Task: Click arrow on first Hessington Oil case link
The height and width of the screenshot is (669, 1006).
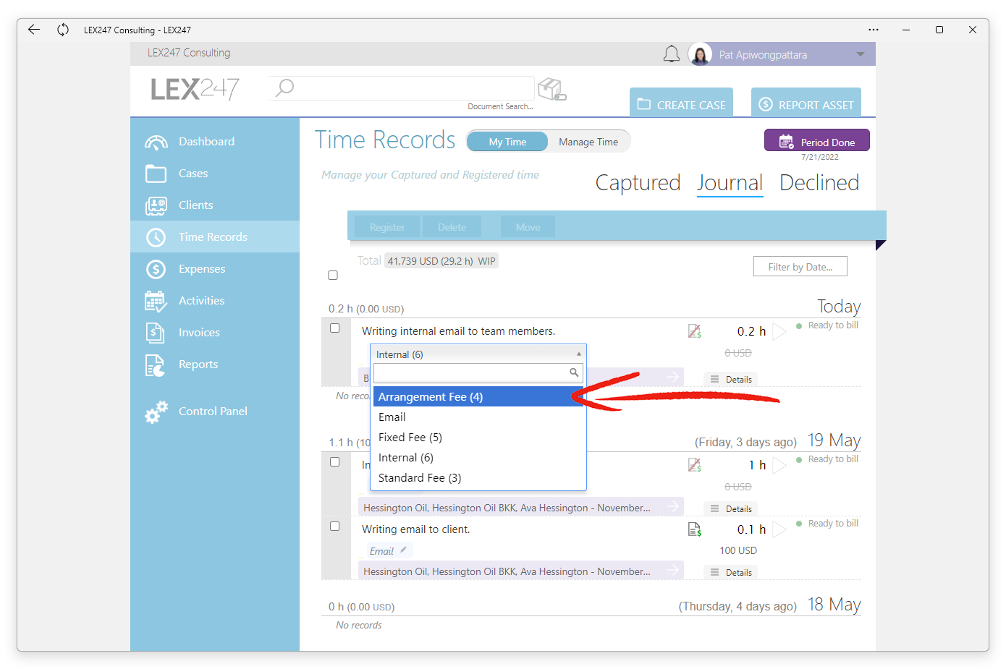Action: pos(673,506)
